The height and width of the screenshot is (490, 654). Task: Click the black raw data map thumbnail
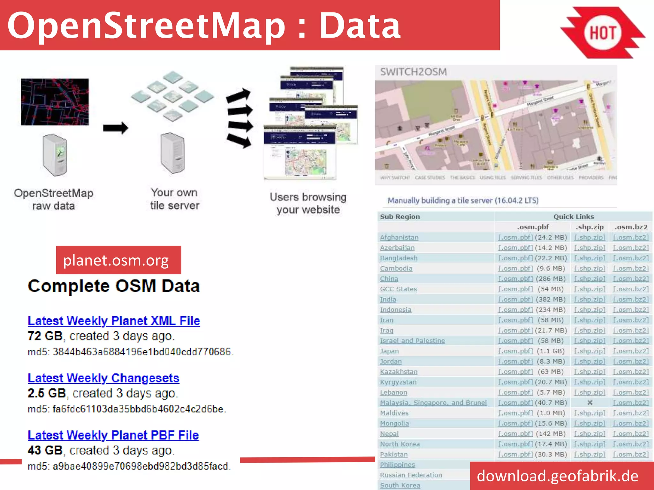55,102
